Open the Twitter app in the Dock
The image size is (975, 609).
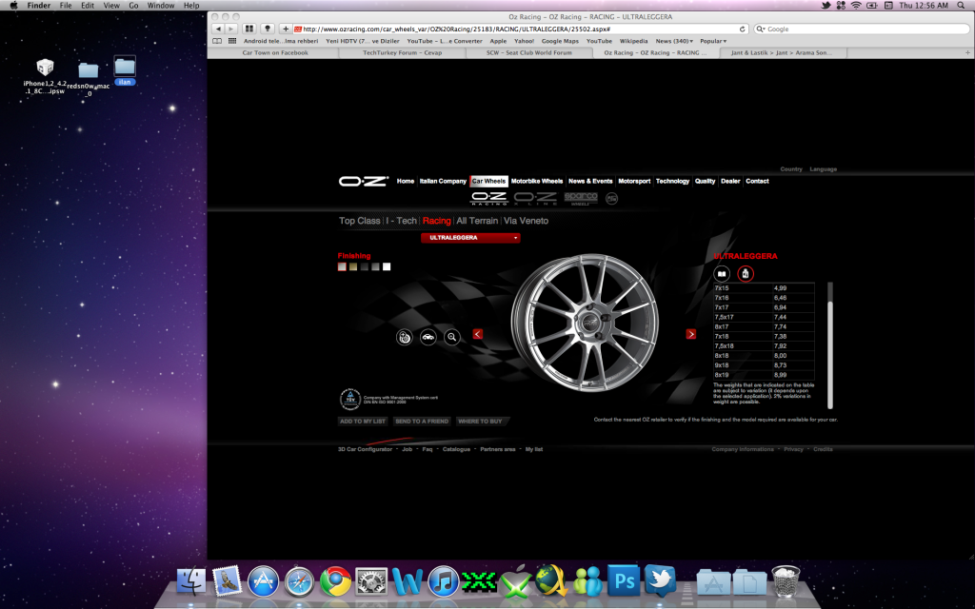pyautogui.click(x=660, y=581)
